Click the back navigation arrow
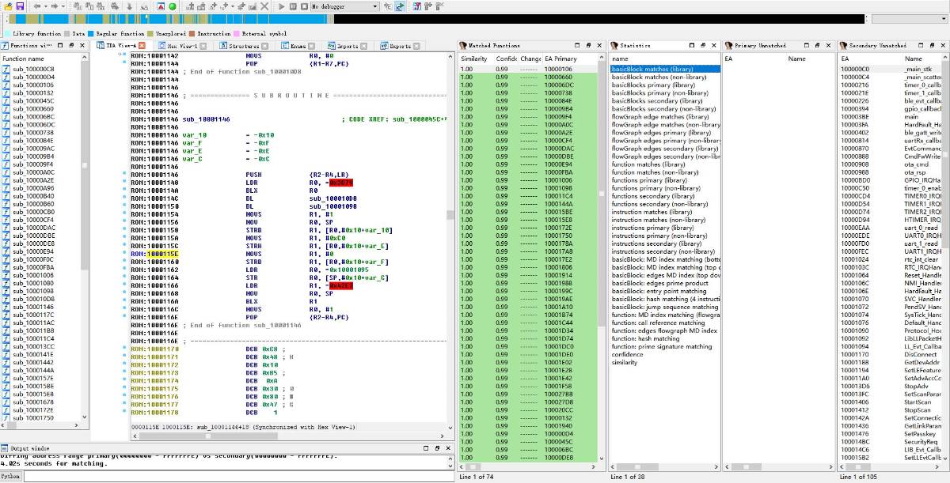 [36, 6]
